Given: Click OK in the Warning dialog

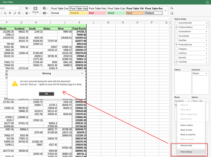Looking at the screenshot, I should click(47, 94).
